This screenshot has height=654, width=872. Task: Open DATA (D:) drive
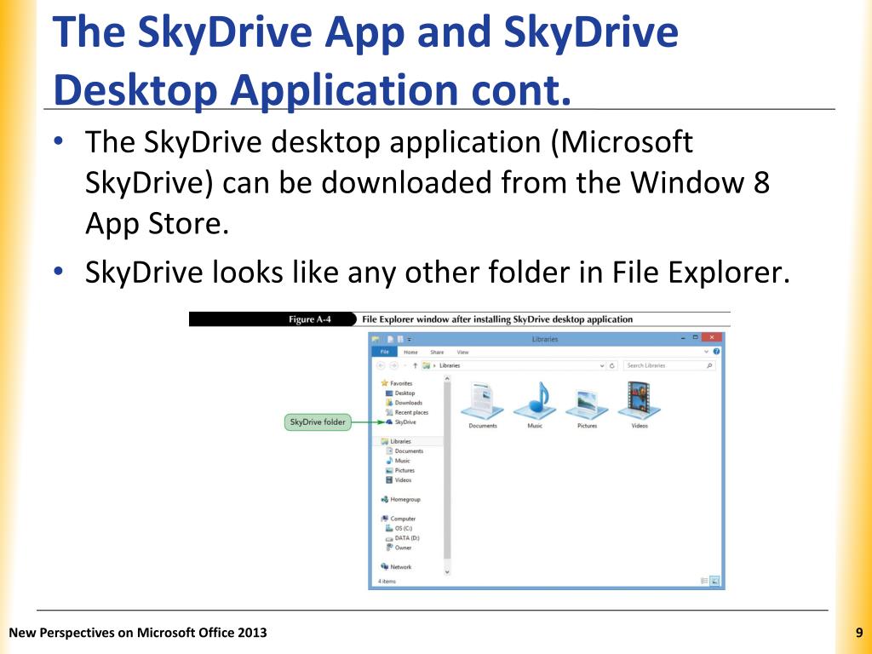pyautogui.click(x=403, y=538)
